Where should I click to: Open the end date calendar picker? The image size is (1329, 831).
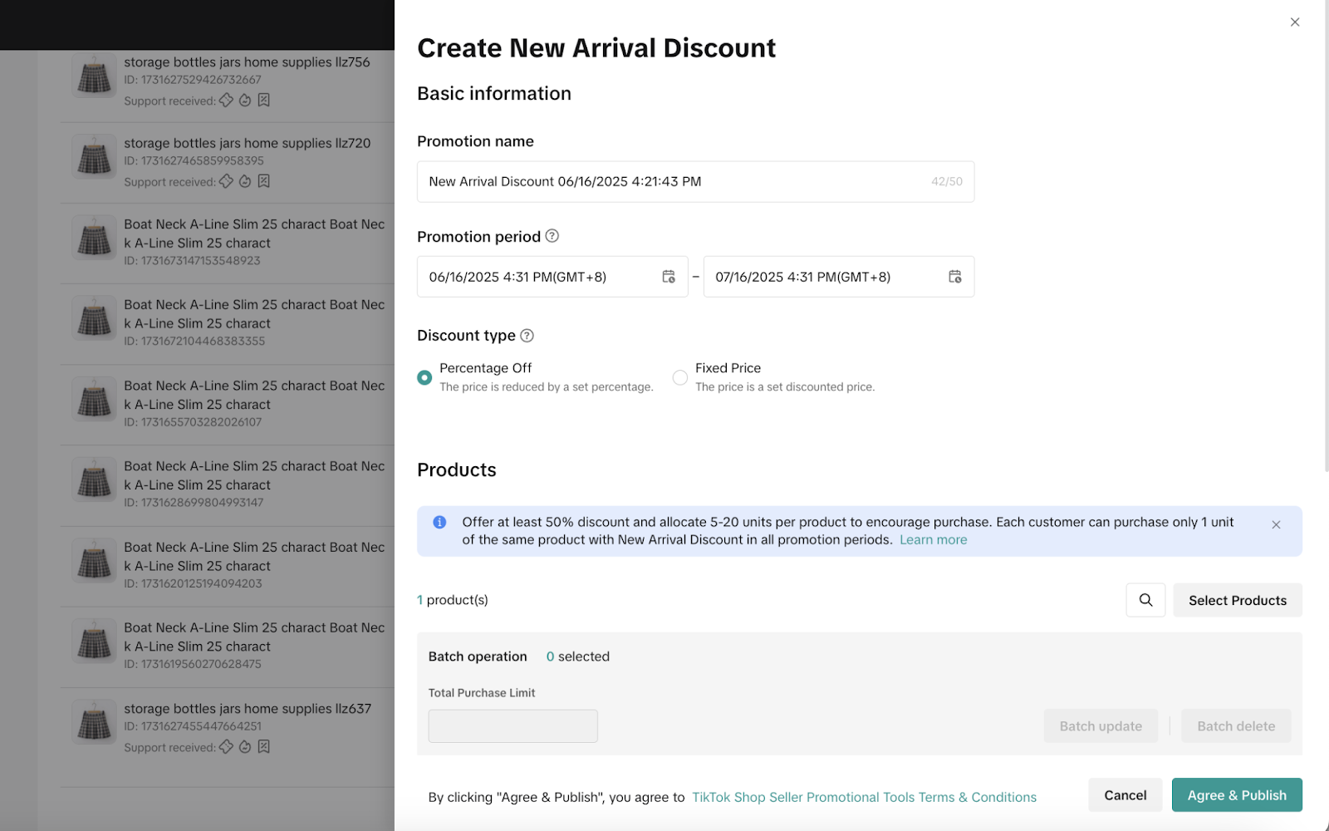click(955, 277)
